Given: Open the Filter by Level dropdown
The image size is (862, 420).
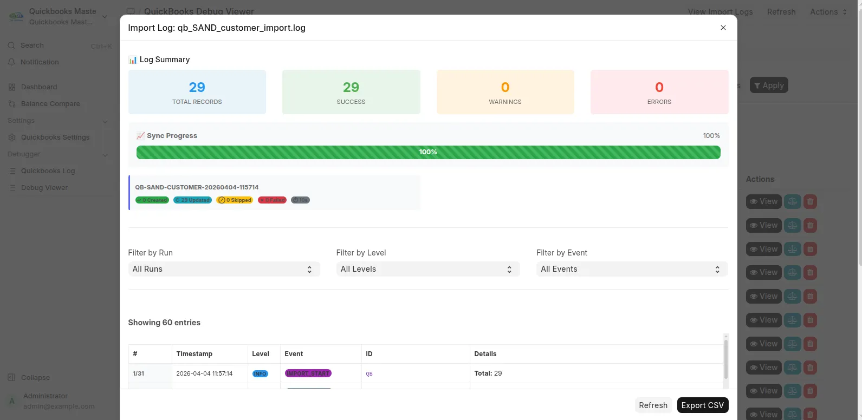Looking at the screenshot, I should click(x=427, y=269).
